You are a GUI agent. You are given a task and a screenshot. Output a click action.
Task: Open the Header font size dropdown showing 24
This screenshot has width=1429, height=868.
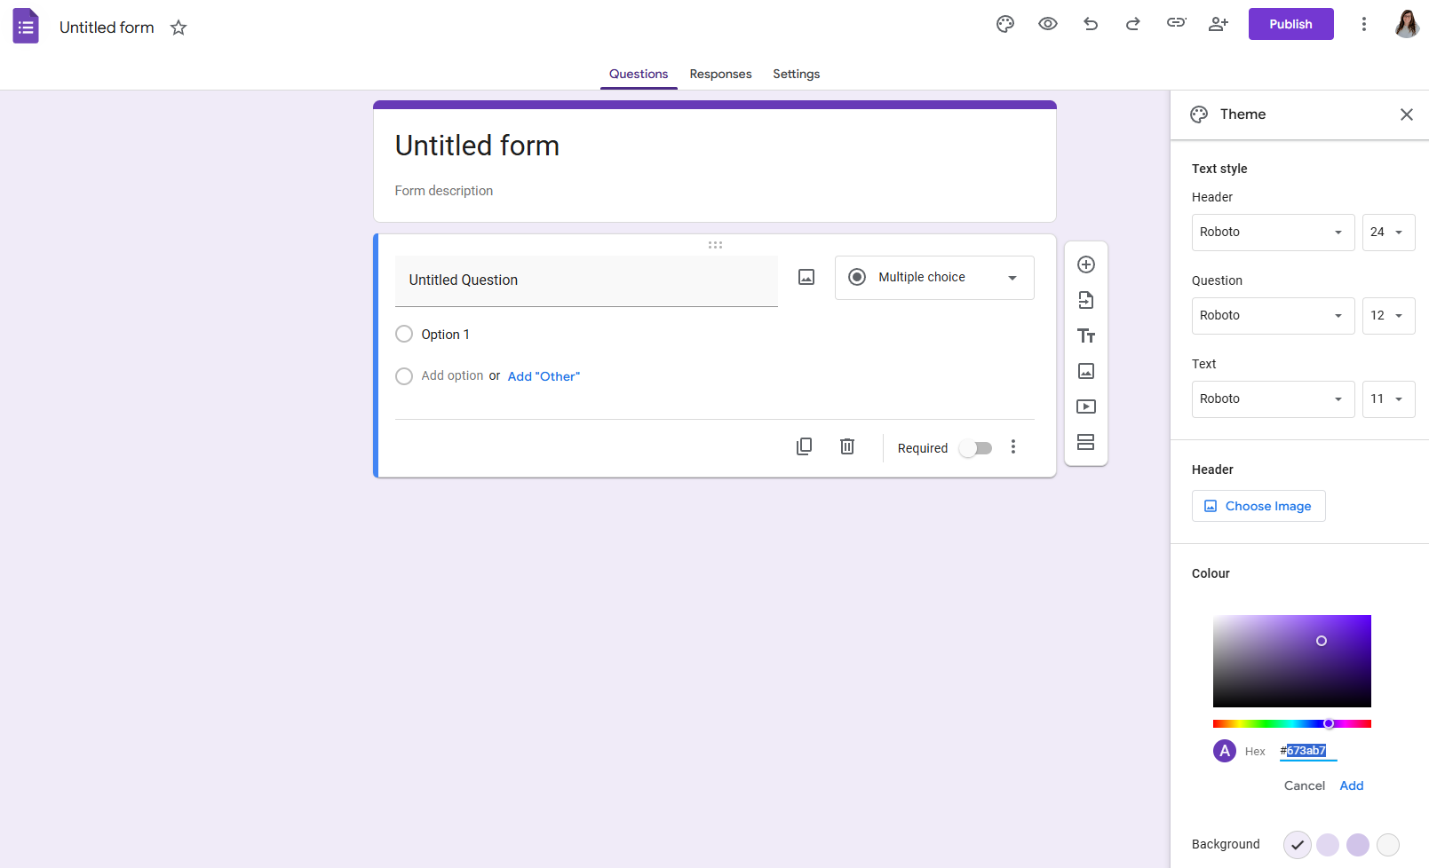[x=1388, y=232]
